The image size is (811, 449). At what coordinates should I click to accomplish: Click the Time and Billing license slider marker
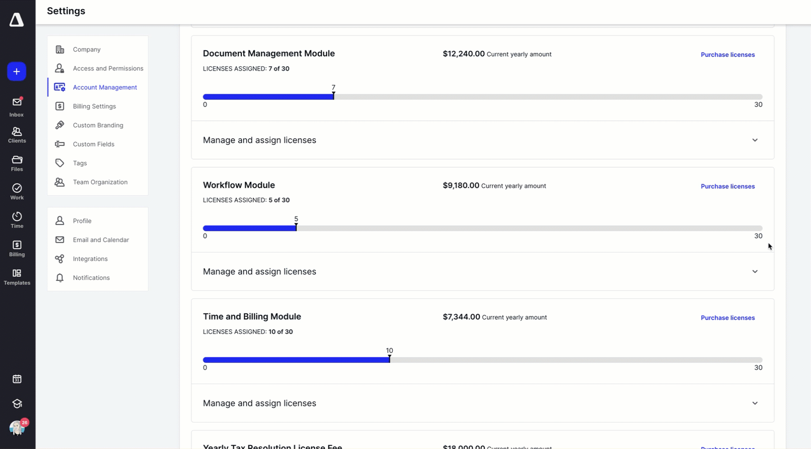[389, 359]
